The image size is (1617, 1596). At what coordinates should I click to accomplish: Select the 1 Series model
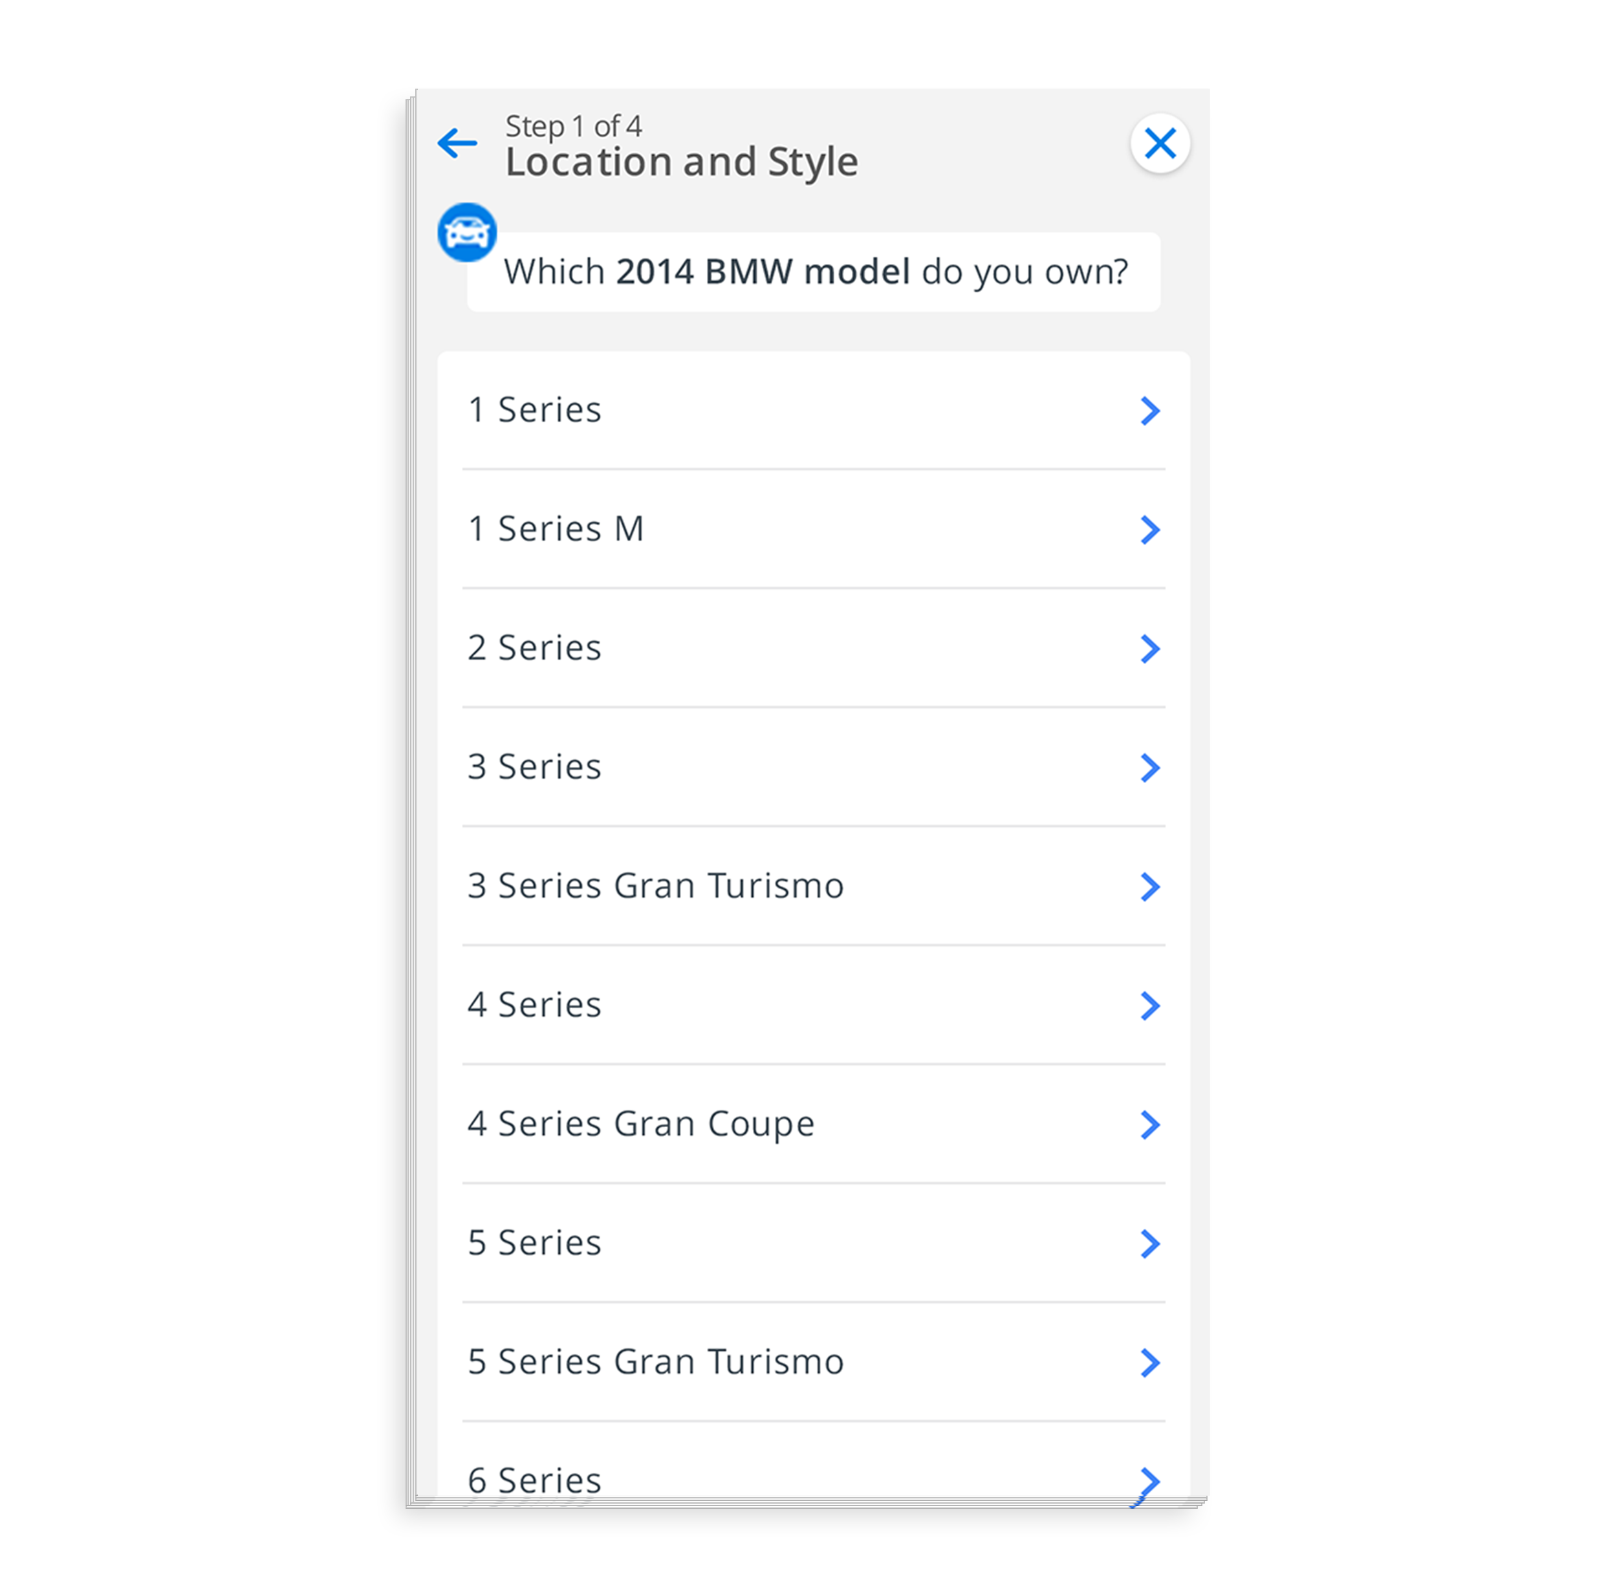pyautogui.click(x=814, y=410)
